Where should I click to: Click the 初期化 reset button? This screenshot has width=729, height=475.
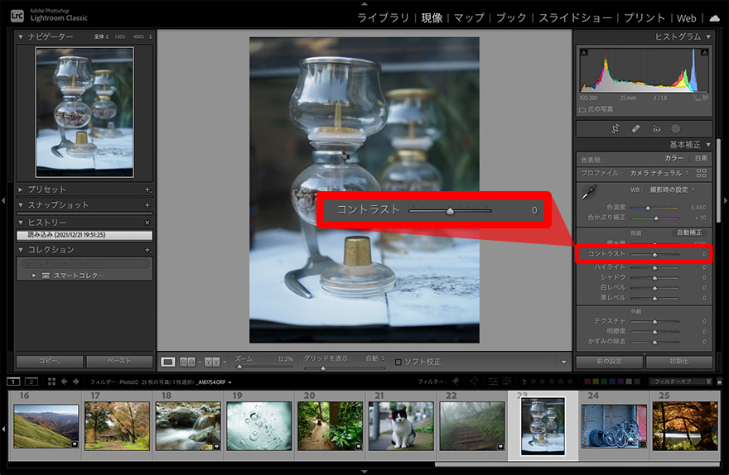coord(678,362)
